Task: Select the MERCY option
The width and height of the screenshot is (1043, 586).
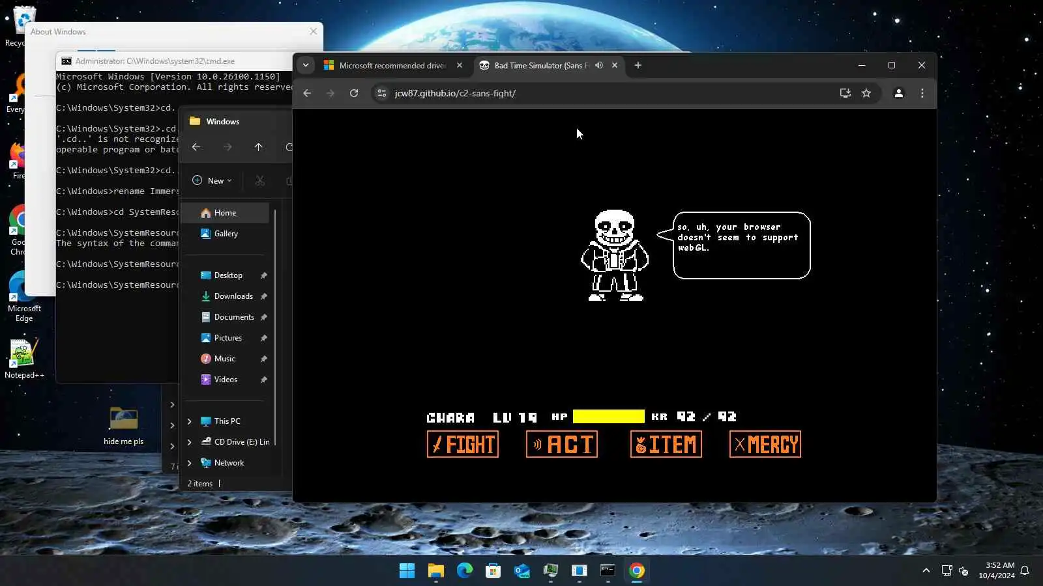Action: click(x=765, y=444)
